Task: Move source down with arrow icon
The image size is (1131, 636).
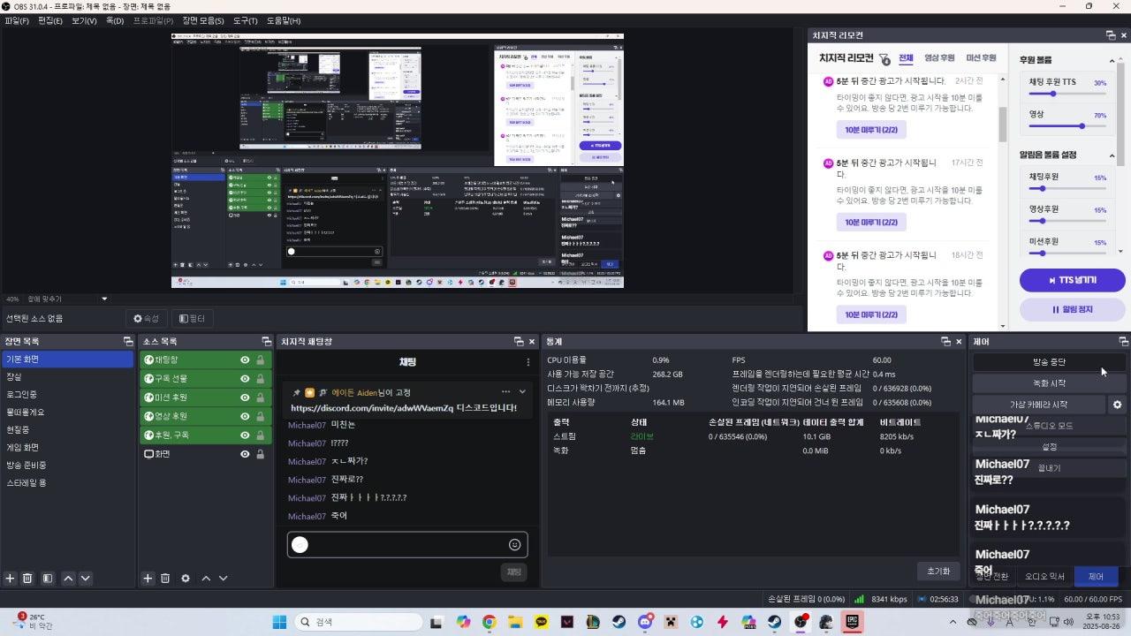Action: [x=224, y=579]
